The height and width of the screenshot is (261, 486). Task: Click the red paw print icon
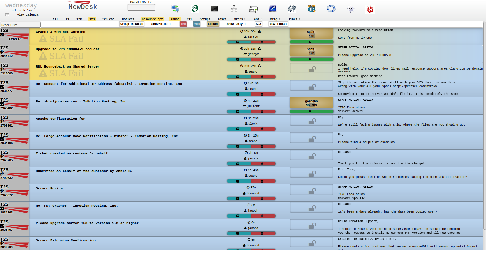pyautogui.click(x=370, y=9)
